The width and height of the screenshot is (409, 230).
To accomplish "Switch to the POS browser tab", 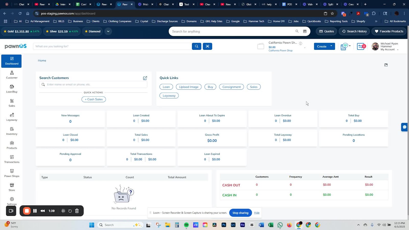I will (289, 4).
